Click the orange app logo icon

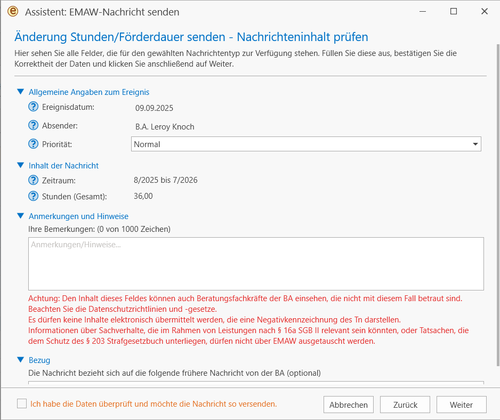click(13, 11)
